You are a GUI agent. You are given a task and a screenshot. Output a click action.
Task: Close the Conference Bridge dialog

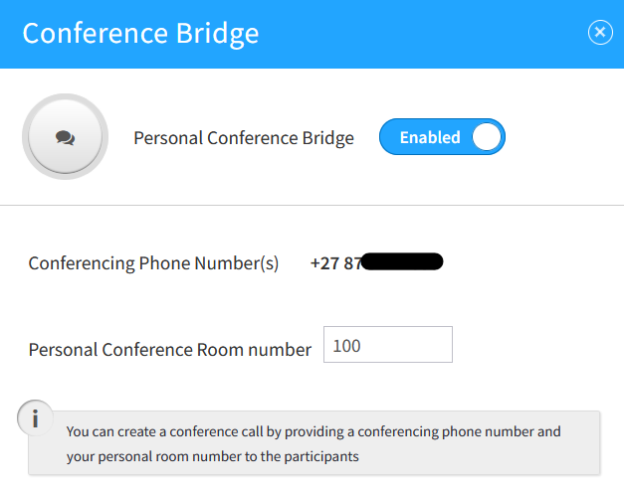(x=600, y=33)
